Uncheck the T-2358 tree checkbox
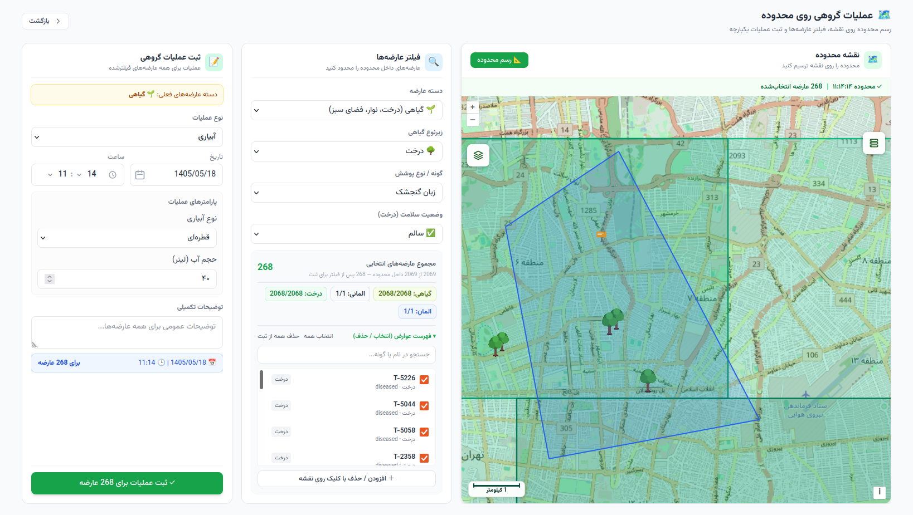Screen dimensions: 913x515 tap(424, 458)
